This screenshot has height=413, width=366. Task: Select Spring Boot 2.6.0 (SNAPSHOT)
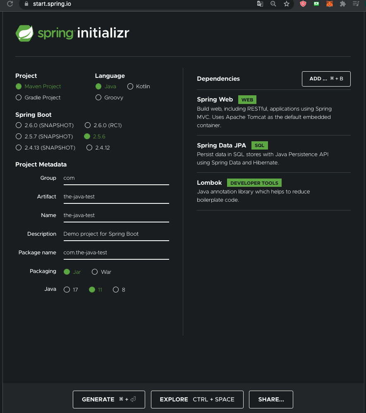tap(44, 125)
